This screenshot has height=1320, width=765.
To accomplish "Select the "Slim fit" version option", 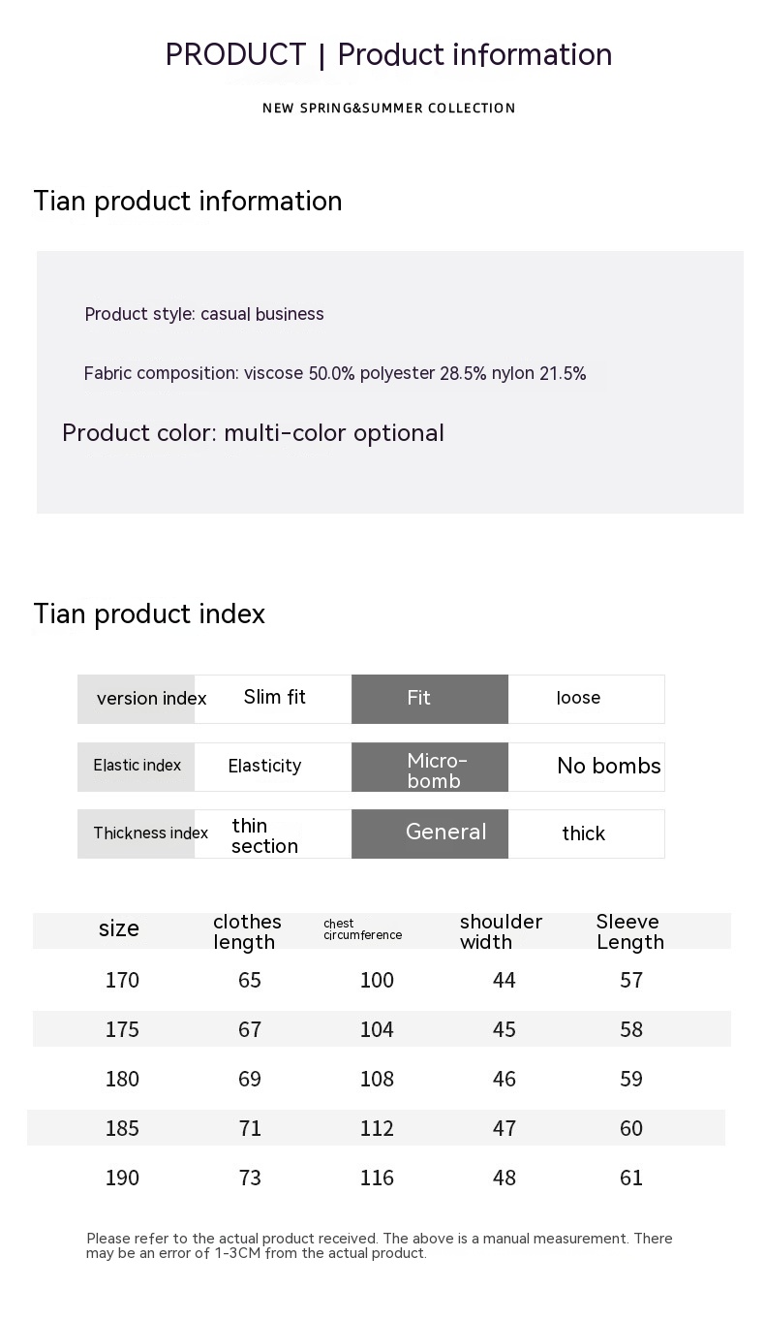I will pyautogui.click(x=274, y=698).
